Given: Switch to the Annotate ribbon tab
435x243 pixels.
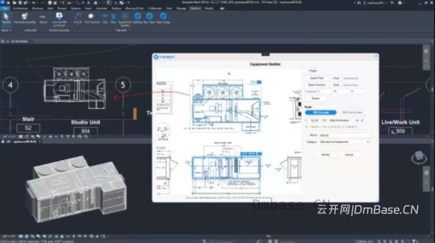Looking at the screenshot, I should tap(101, 8).
